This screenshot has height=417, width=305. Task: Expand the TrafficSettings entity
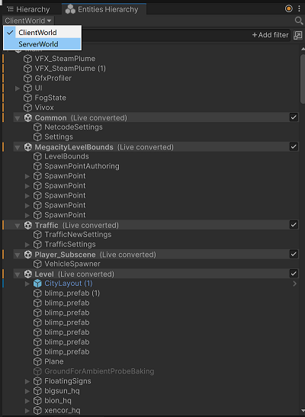27,244
